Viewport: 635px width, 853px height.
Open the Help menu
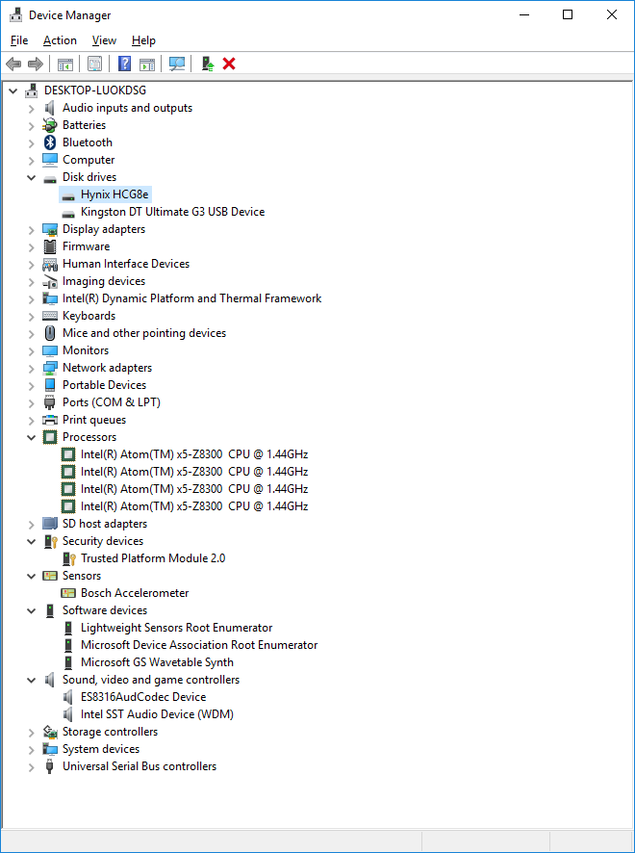tap(143, 40)
